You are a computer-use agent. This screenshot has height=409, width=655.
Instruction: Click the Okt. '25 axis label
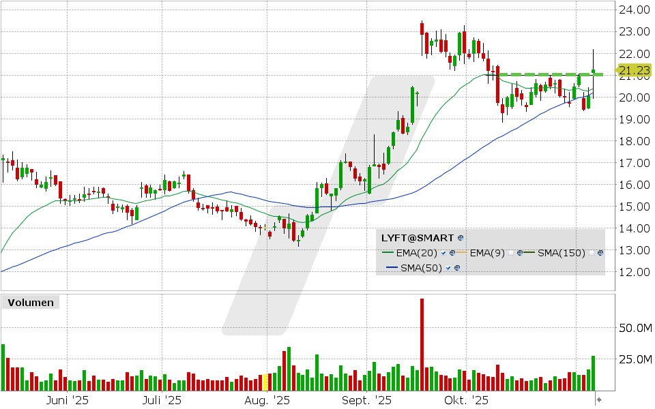(x=467, y=401)
